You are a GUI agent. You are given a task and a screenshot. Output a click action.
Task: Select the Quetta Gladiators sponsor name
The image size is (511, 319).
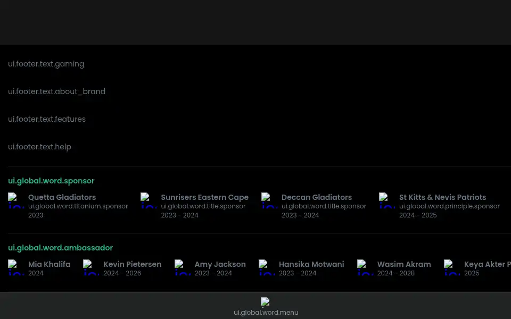coord(62,197)
